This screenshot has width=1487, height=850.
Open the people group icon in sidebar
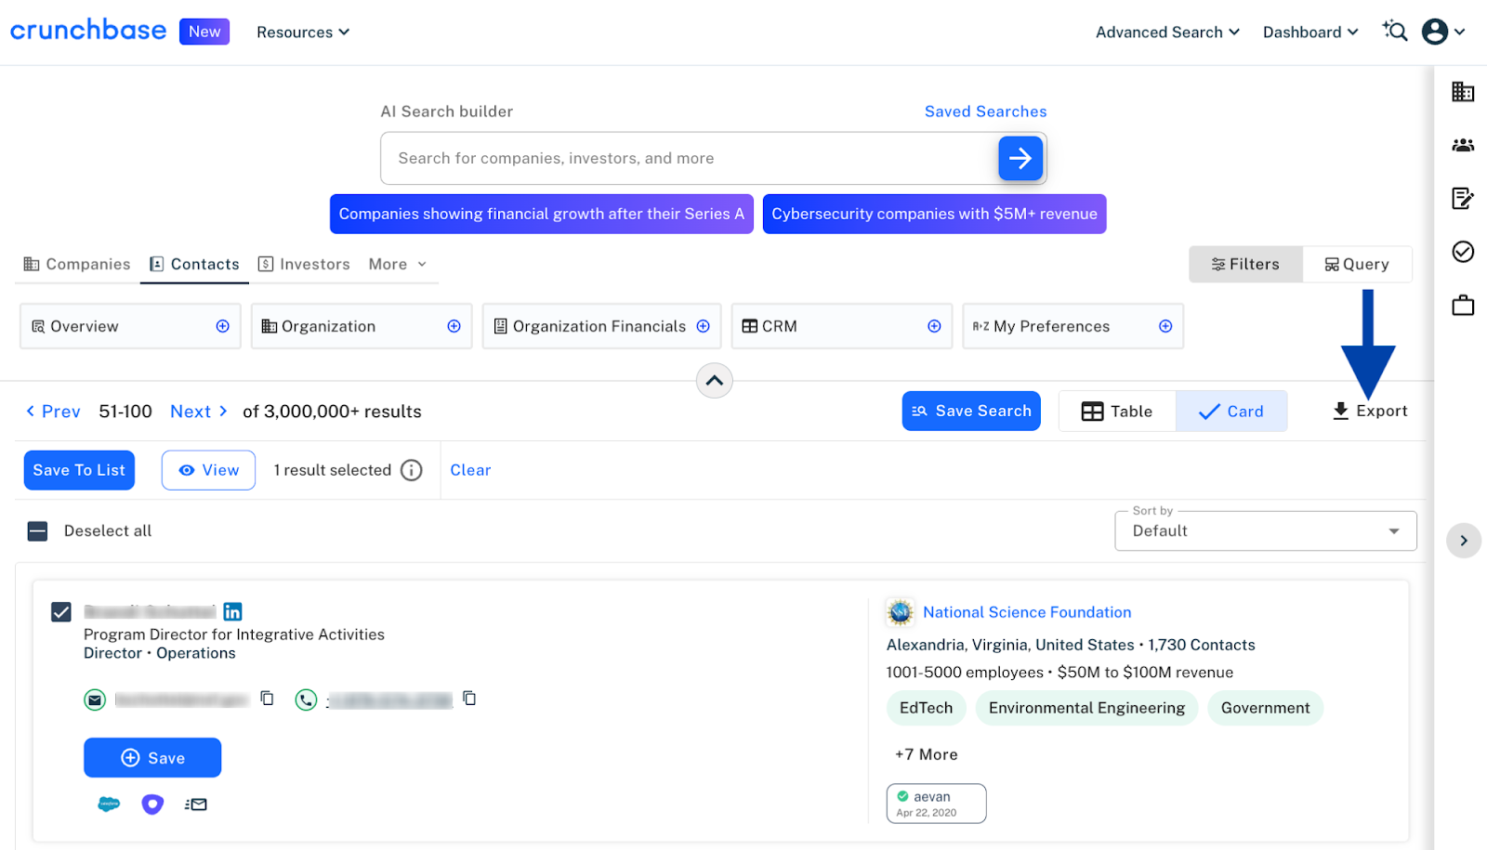pyautogui.click(x=1463, y=145)
